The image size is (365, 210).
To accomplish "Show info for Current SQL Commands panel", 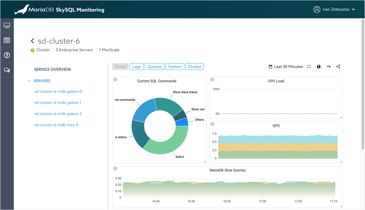I will pos(115,80).
